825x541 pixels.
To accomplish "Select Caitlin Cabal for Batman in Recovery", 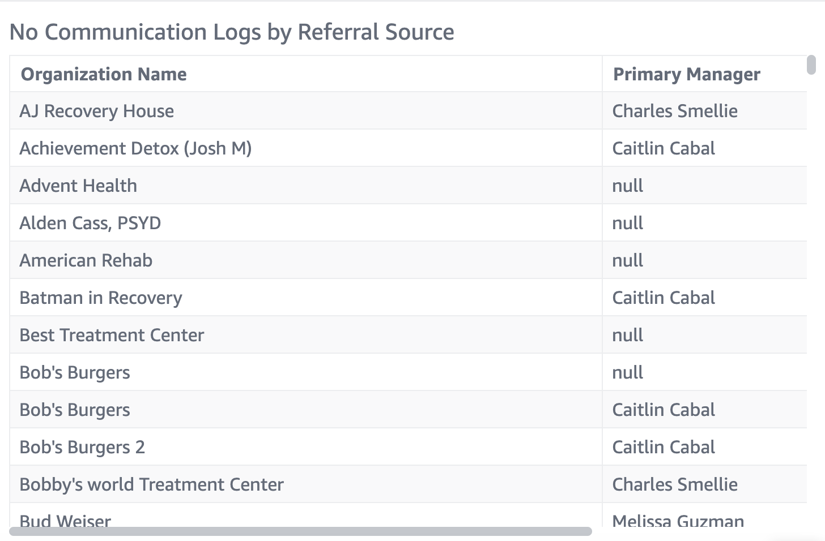I will click(x=664, y=297).
